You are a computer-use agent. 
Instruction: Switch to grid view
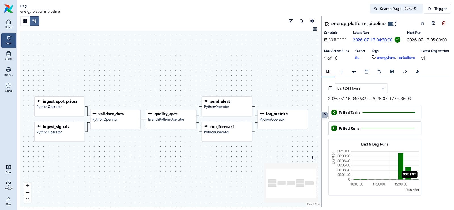click(x=25, y=21)
